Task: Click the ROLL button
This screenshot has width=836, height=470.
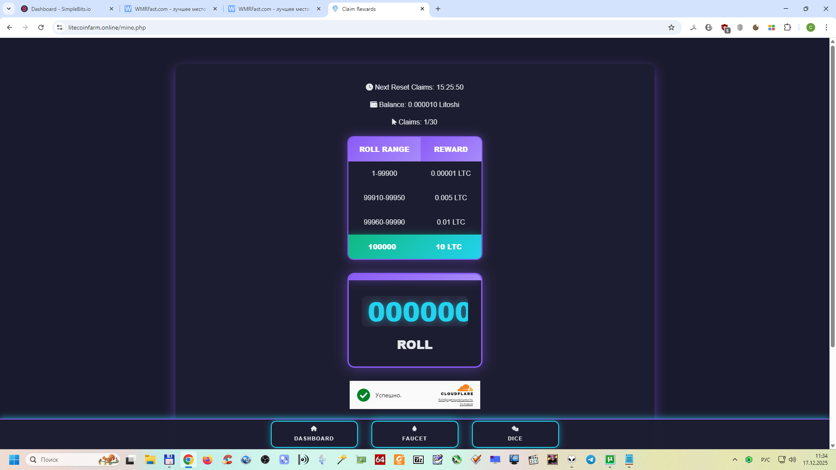Action: tap(415, 345)
